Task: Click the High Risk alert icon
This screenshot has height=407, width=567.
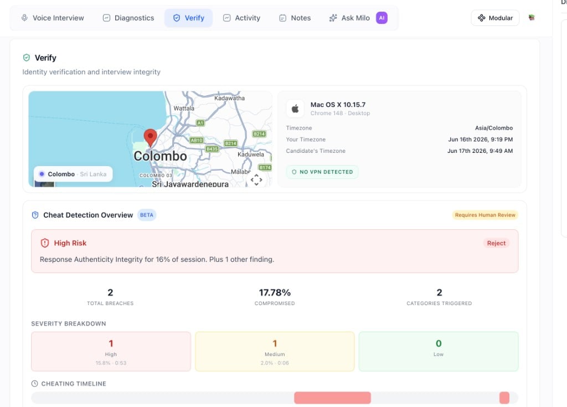Action: pyautogui.click(x=45, y=243)
